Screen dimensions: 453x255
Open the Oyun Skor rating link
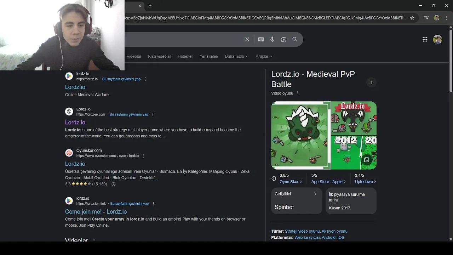tap(291, 182)
